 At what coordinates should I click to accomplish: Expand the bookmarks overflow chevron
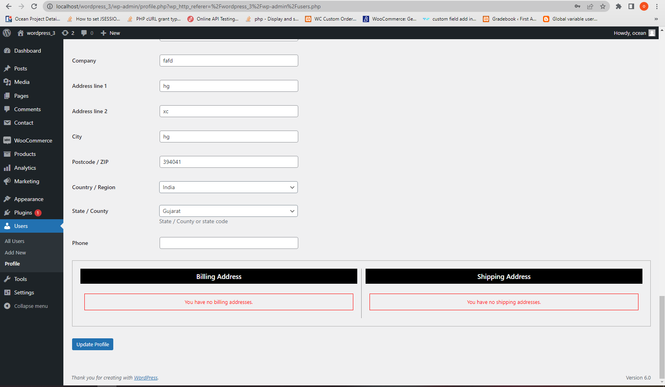pyautogui.click(x=656, y=19)
